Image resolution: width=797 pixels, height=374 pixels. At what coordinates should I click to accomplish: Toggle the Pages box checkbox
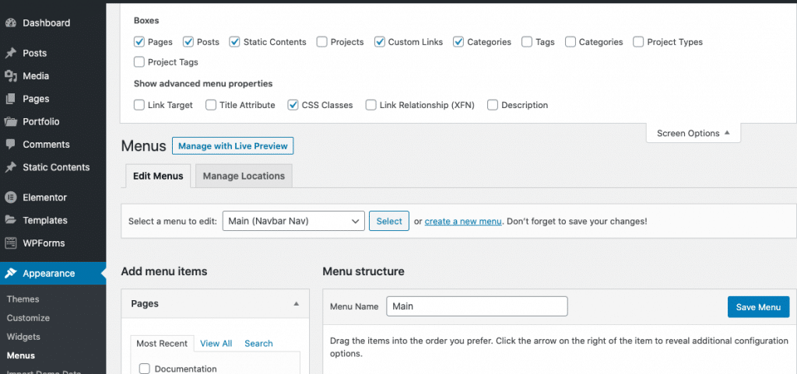click(139, 42)
